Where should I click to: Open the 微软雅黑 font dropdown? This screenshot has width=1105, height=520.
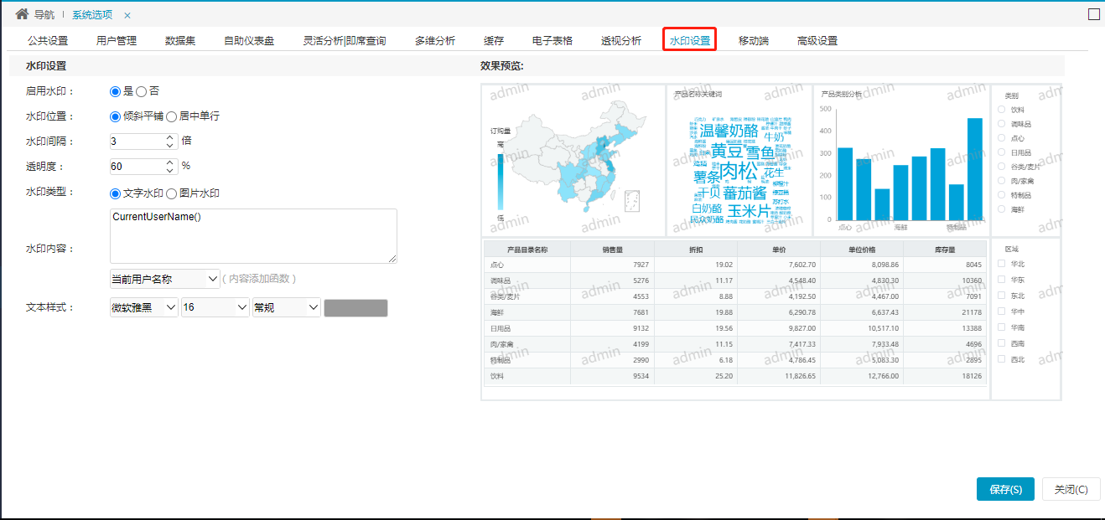coord(144,307)
